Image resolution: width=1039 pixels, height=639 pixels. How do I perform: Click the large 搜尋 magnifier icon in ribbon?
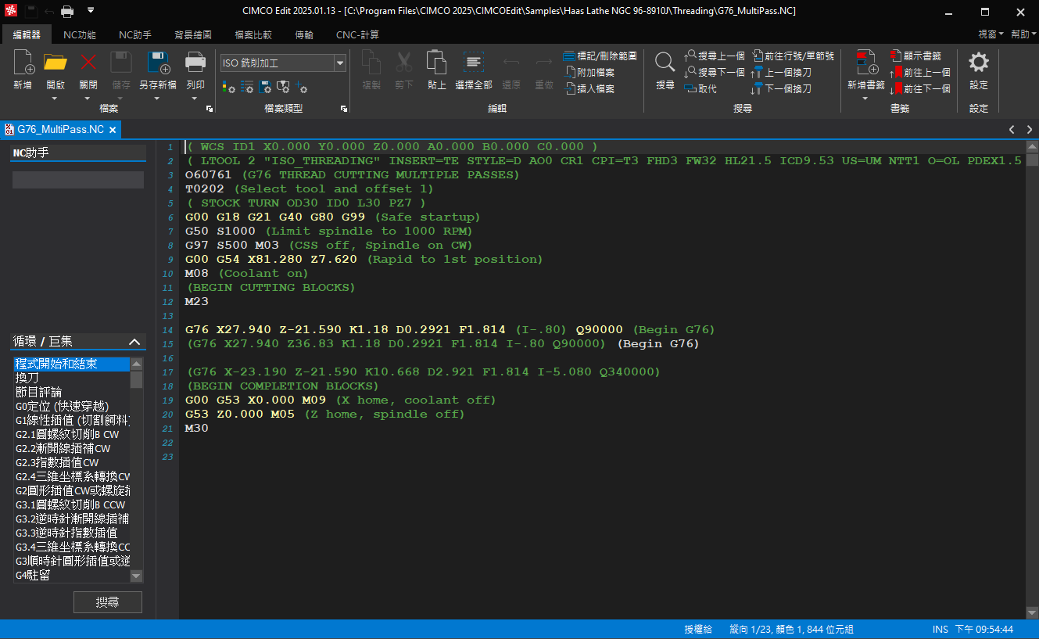click(665, 63)
